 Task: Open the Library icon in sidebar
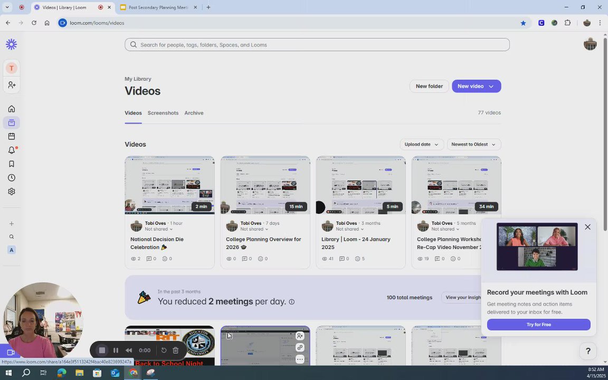tap(12, 123)
